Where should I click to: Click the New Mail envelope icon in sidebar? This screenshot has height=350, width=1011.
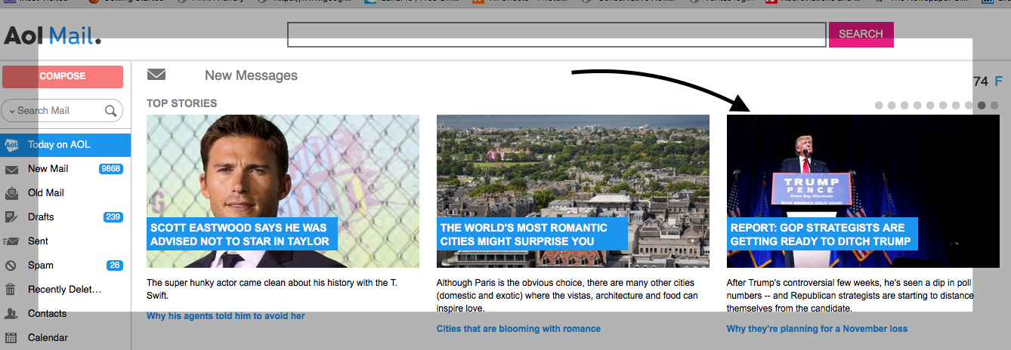coord(11,169)
